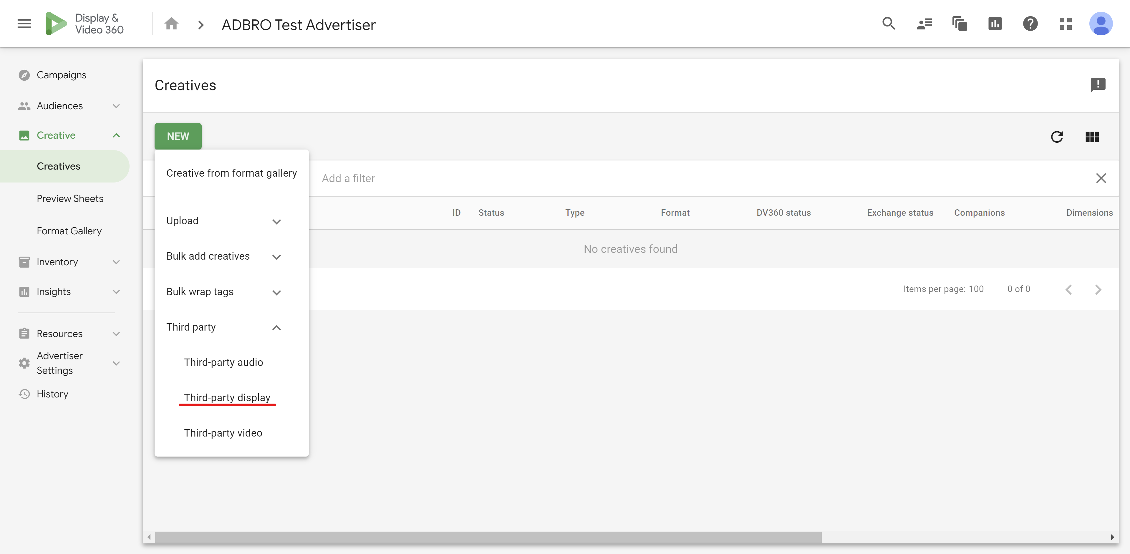Open the Google apps grid icon
This screenshot has width=1130, height=554.
[1066, 24]
